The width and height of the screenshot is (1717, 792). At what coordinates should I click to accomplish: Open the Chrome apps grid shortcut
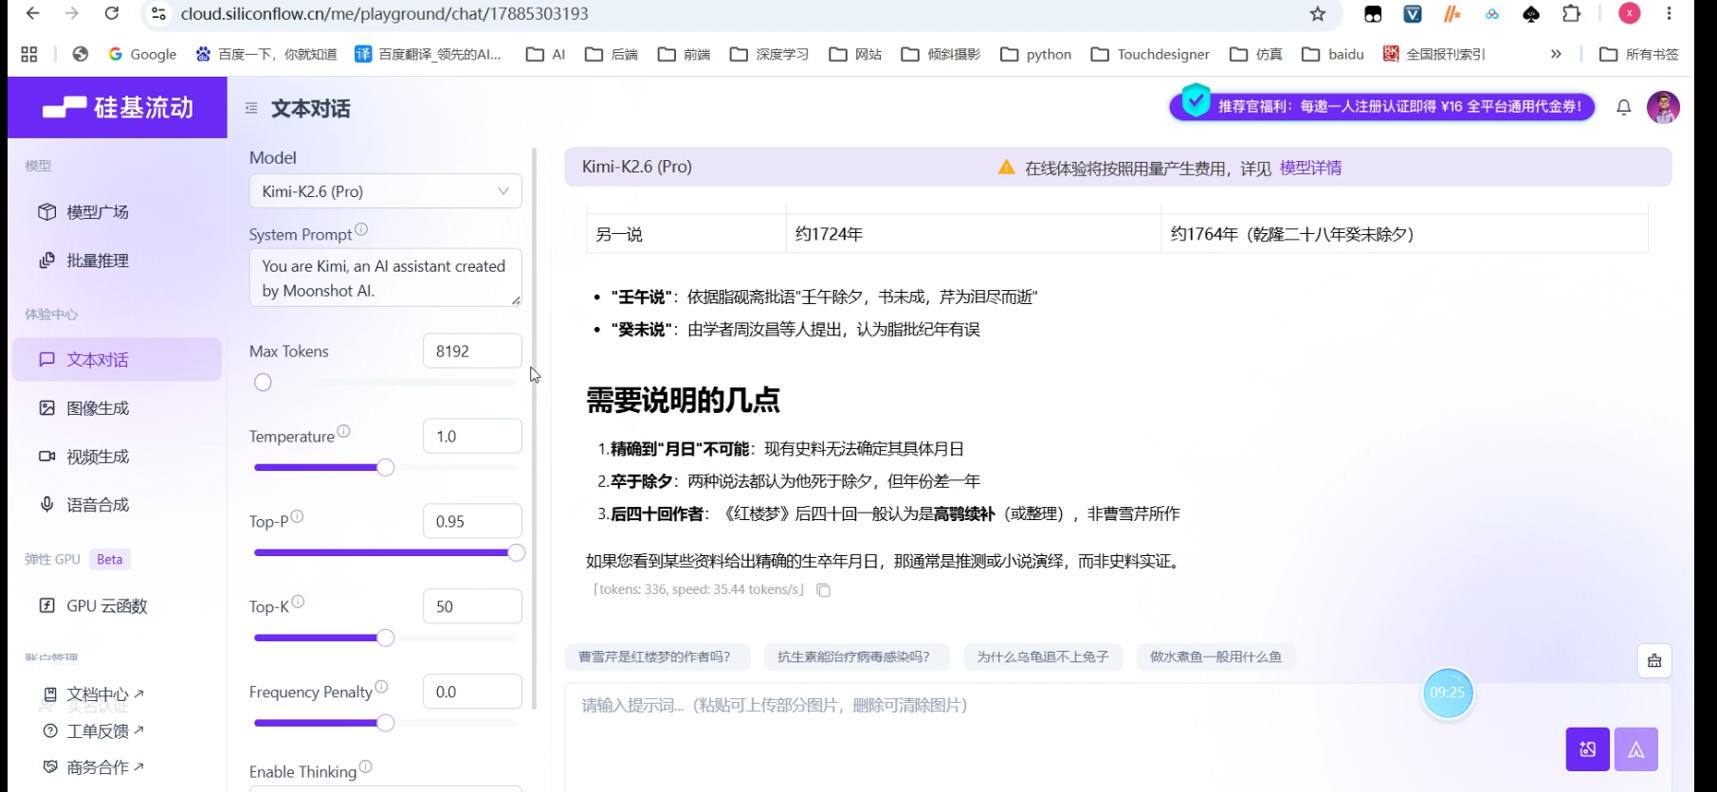pos(29,54)
